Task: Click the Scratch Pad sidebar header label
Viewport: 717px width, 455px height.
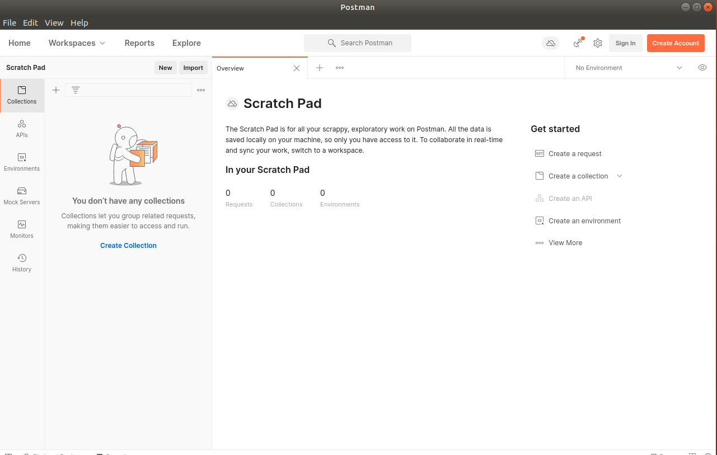Action: pyautogui.click(x=26, y=68)
